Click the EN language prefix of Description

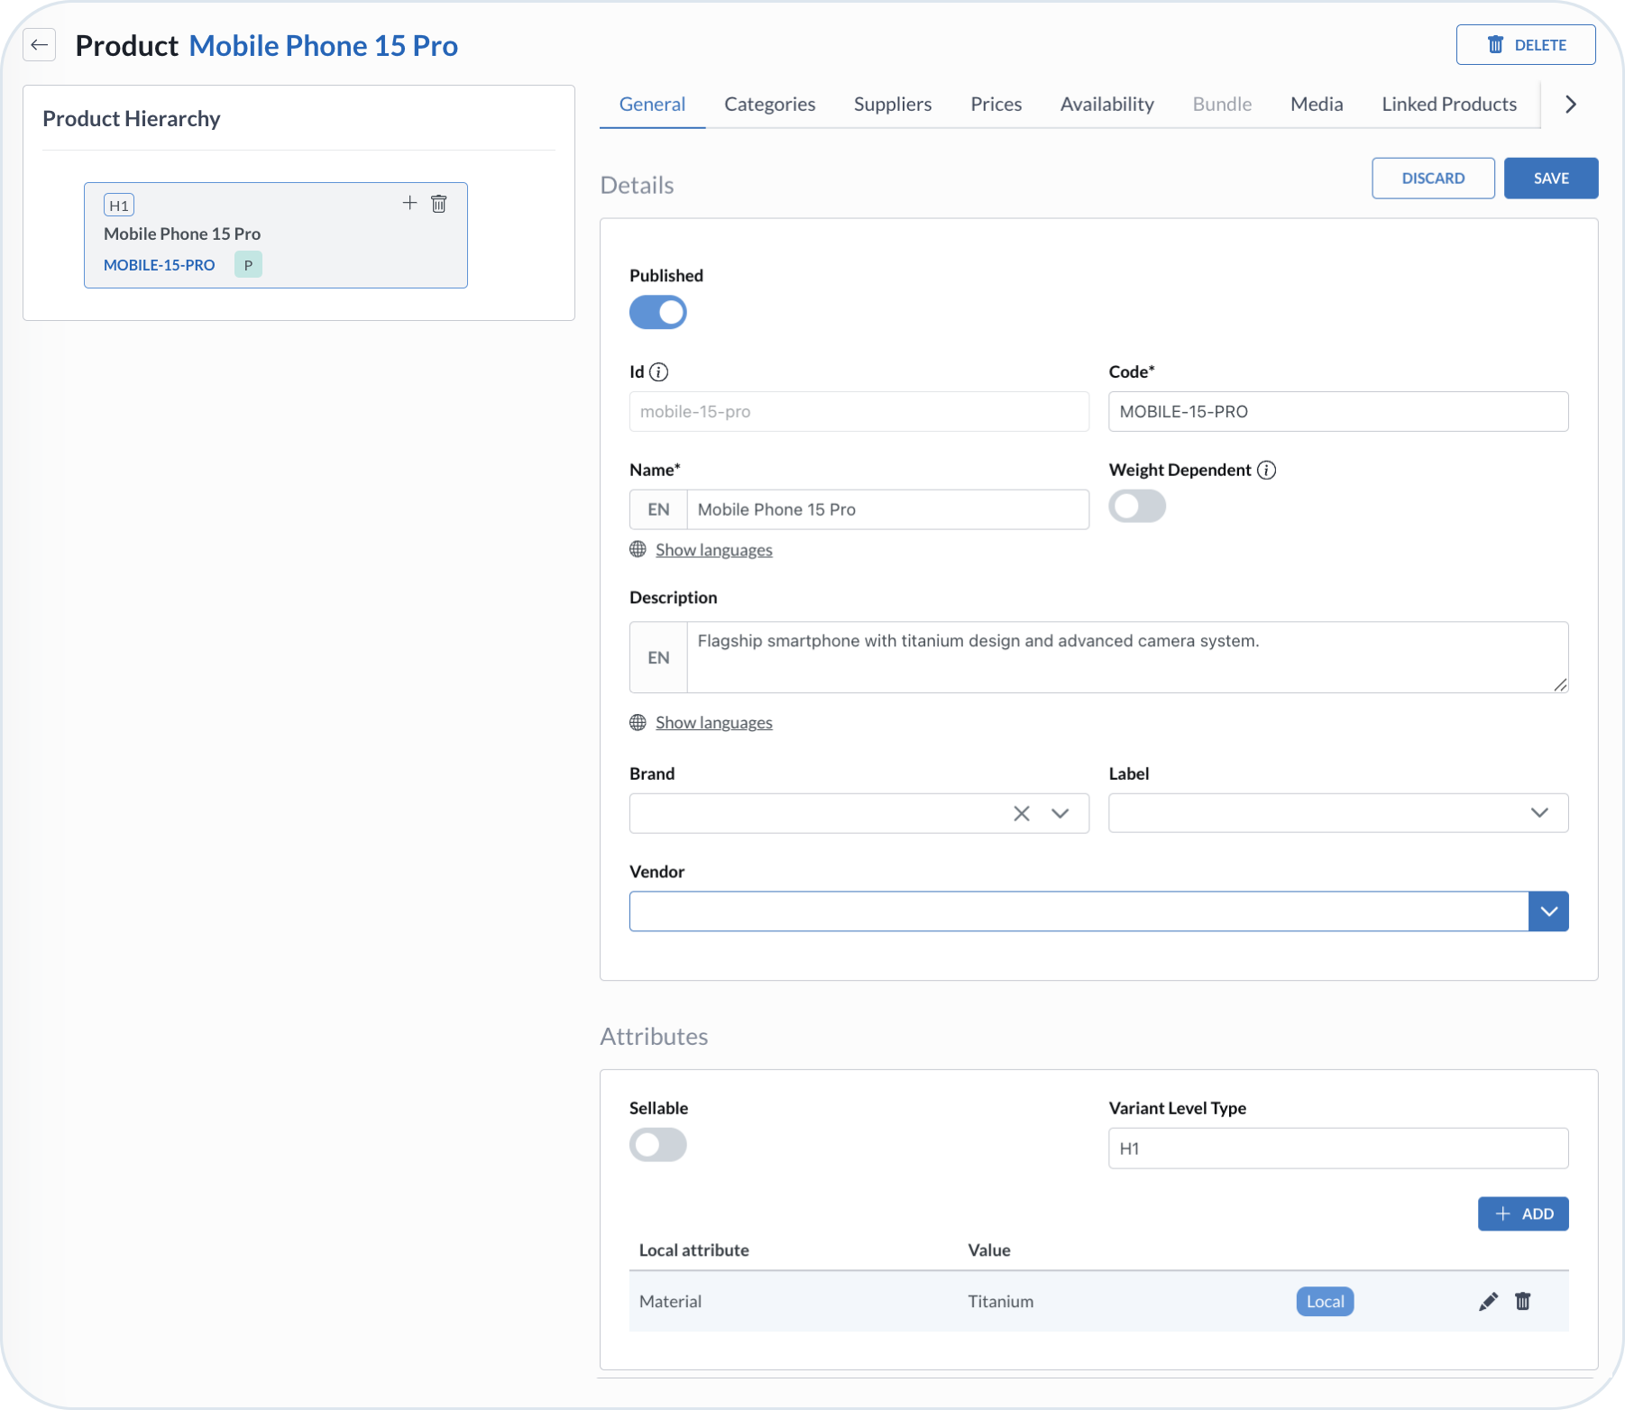[658, 657]
